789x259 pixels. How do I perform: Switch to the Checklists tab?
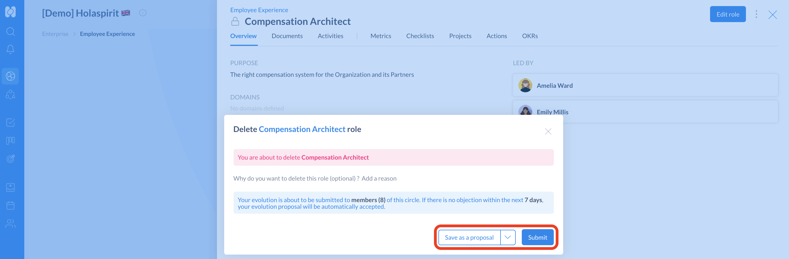420,36
